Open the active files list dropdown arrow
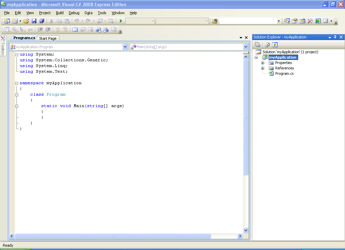This screenshot has width=345, height=250. (241, 38)
